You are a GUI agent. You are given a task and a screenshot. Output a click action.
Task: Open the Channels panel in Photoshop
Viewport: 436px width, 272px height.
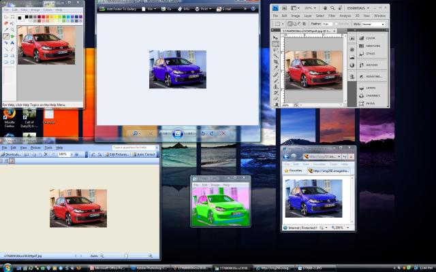[x=371, y=96]
